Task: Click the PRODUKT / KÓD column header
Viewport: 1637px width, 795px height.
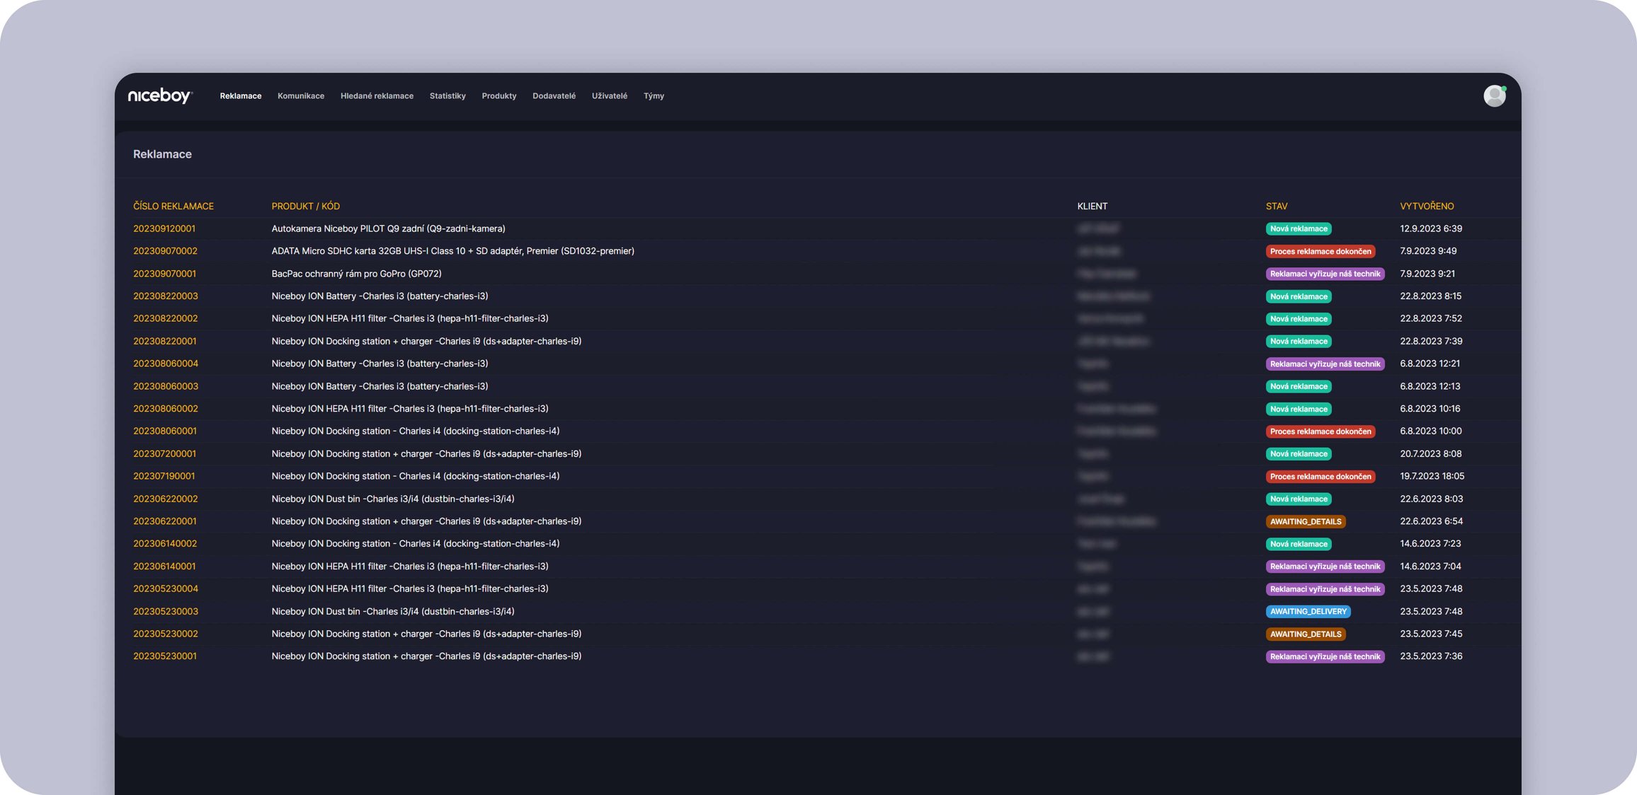Action: 305,207
